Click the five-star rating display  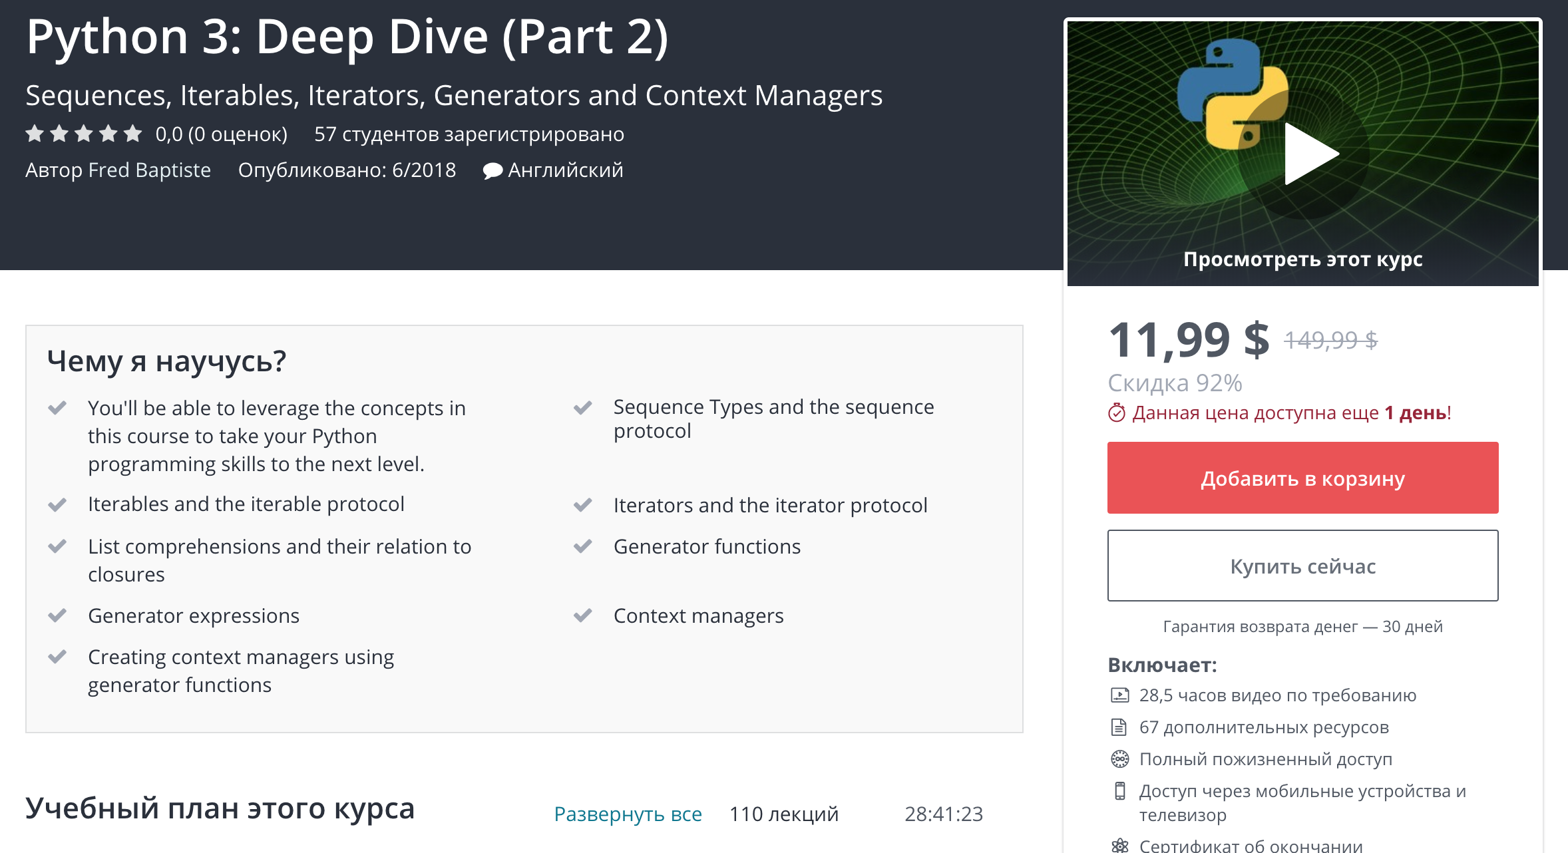(84, 134)
